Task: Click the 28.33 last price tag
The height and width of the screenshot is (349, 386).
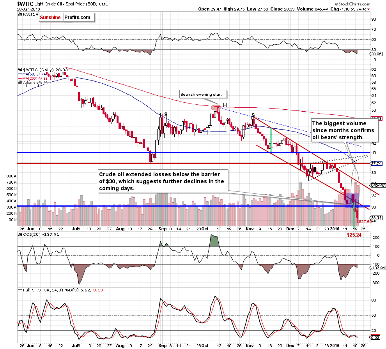Action: pos(376,218)
